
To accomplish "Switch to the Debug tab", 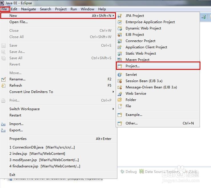I will pos(128,172).
